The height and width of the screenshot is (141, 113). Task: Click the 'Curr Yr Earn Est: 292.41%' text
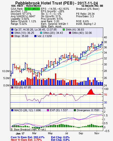tap(28, 137)
